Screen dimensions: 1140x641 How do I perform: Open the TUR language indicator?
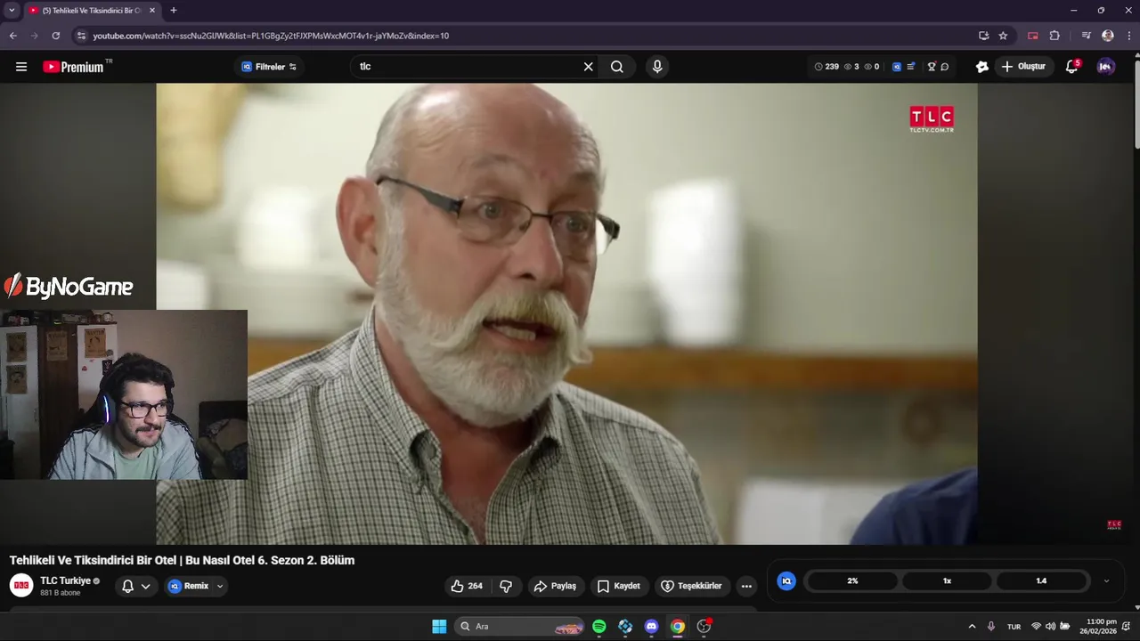[1014, 627]
